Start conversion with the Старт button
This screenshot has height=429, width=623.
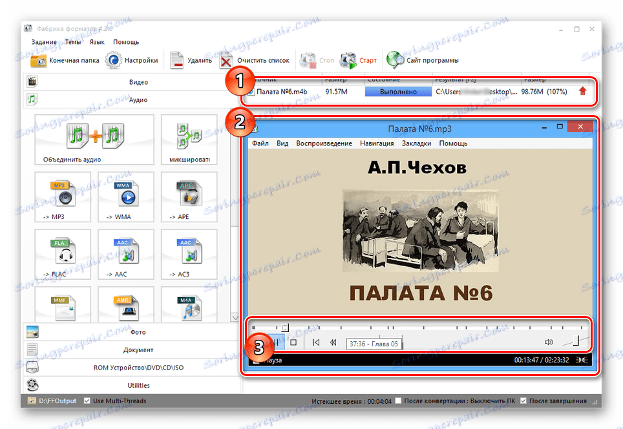358,60
